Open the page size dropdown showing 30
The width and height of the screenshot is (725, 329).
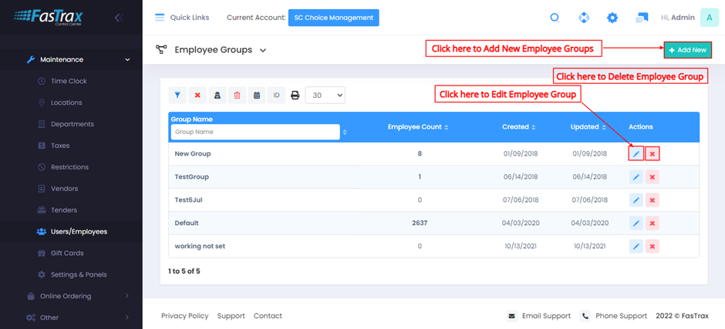[x=325, y=96]
